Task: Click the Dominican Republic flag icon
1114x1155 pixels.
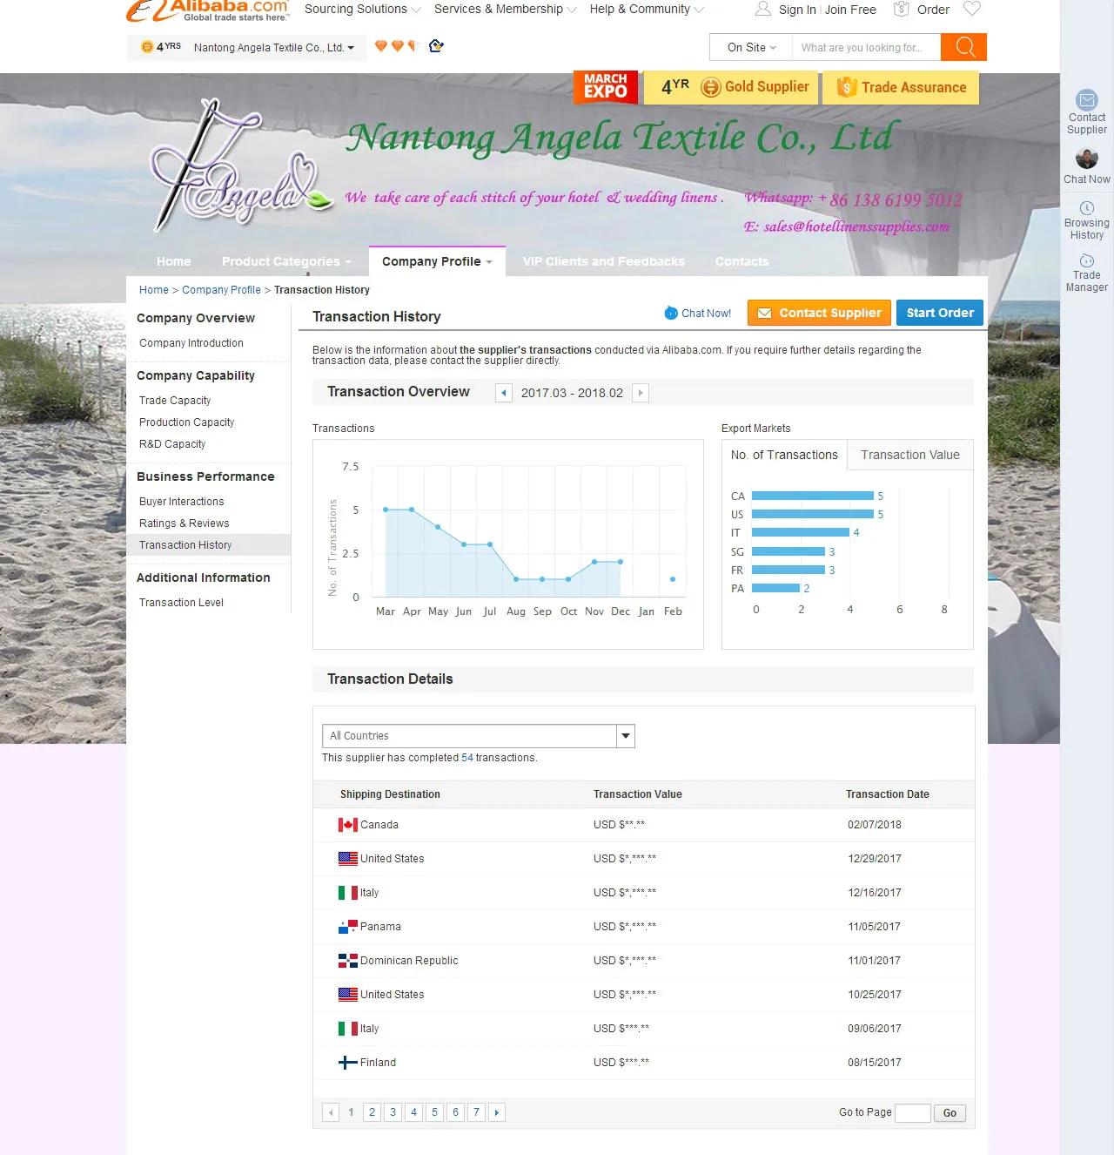Action: coord(348,961)
